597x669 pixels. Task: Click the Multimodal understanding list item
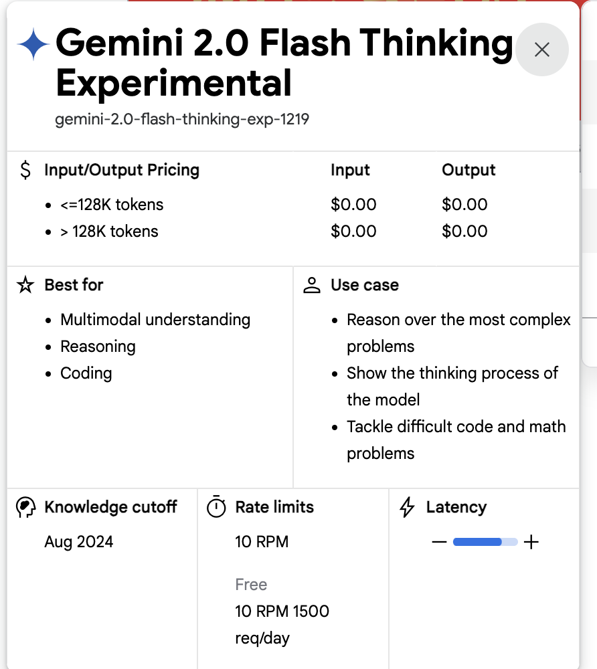pos(155,320)
